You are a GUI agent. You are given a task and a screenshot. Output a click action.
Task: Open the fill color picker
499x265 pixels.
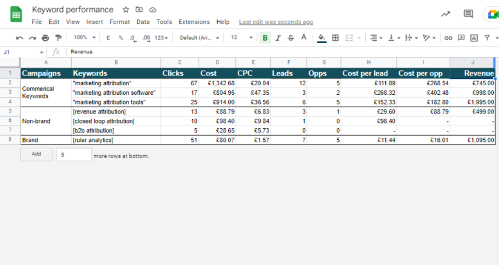321,38
